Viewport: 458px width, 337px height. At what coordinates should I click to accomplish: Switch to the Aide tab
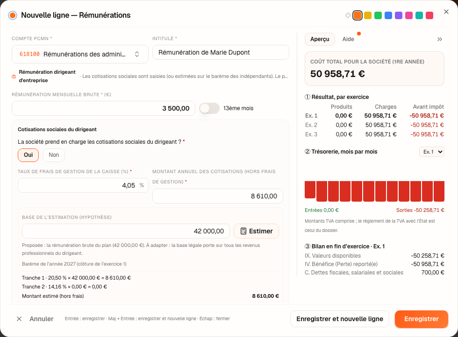pos(348,39)
